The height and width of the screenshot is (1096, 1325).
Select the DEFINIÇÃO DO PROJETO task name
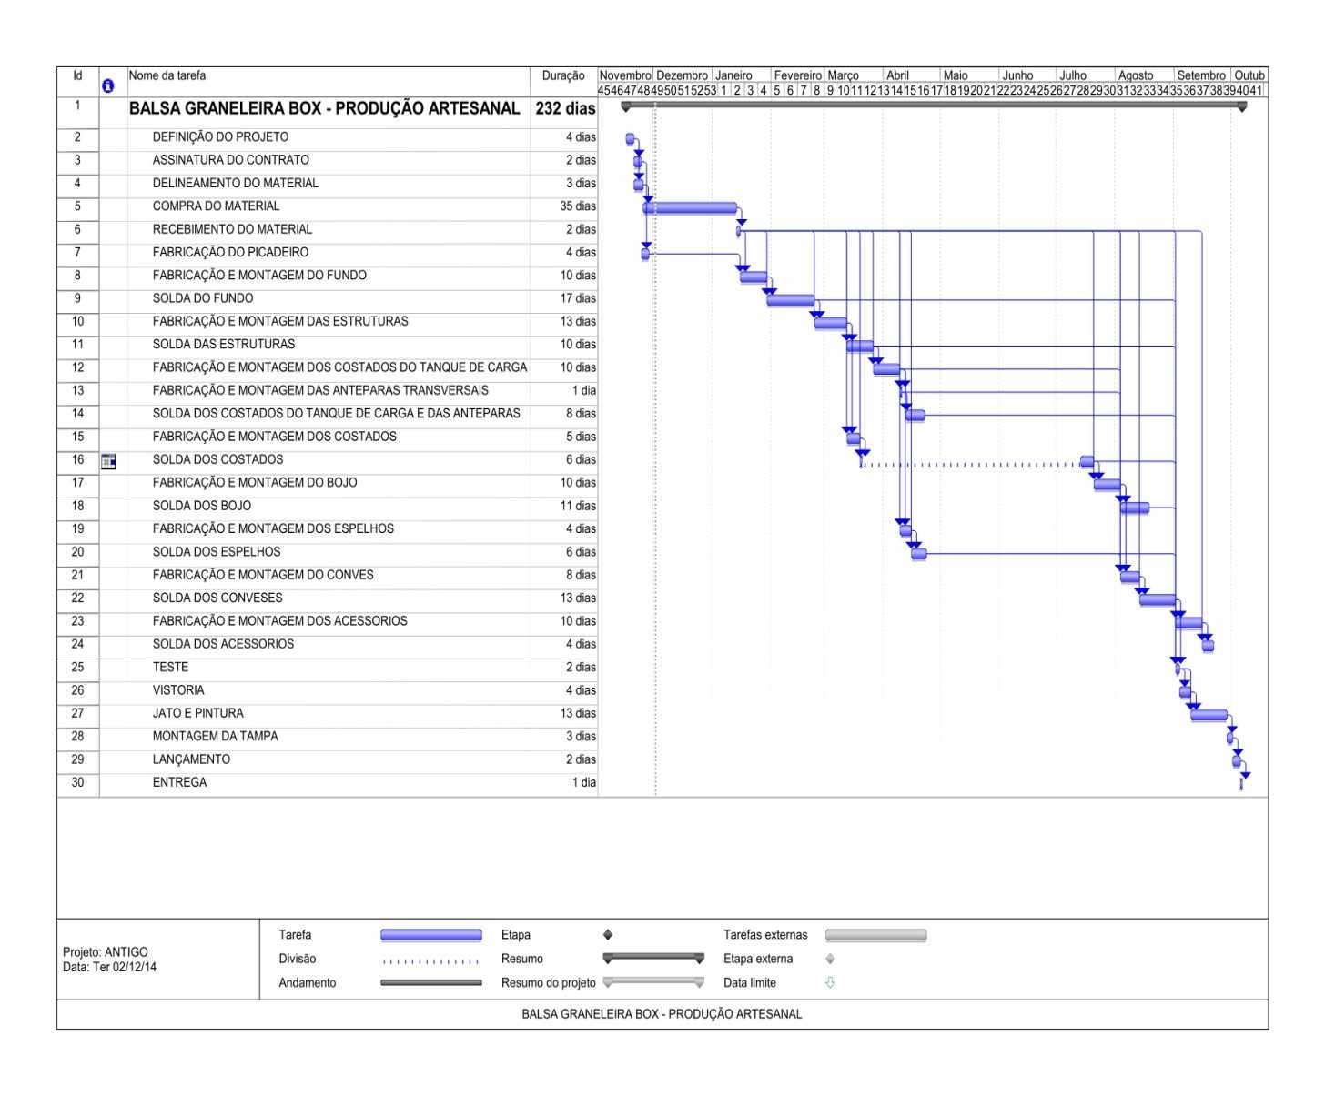[x=220, y=137]
